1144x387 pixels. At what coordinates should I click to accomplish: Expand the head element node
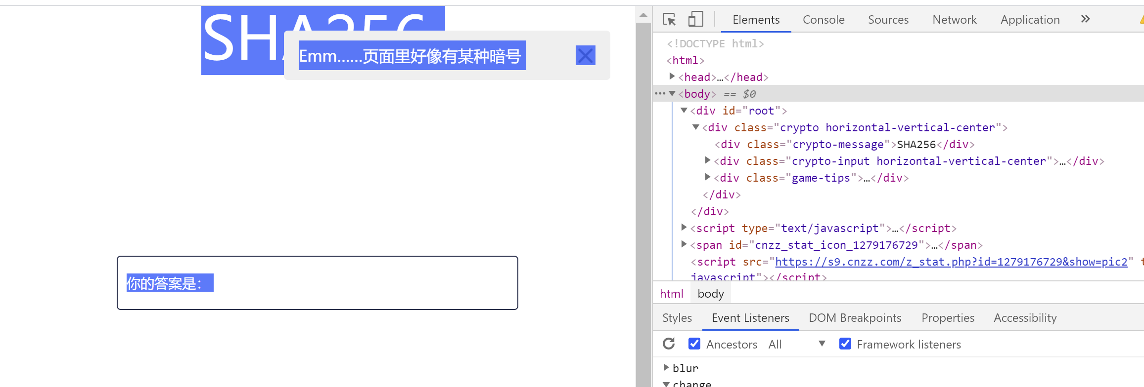coord(672,77)
